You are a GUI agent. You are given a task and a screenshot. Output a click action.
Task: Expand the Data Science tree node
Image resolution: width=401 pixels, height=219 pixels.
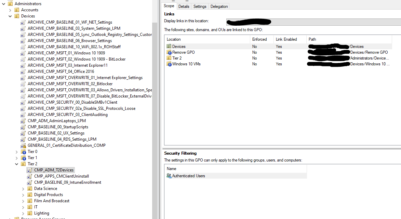pyautogui.click(x=23, y=189)
